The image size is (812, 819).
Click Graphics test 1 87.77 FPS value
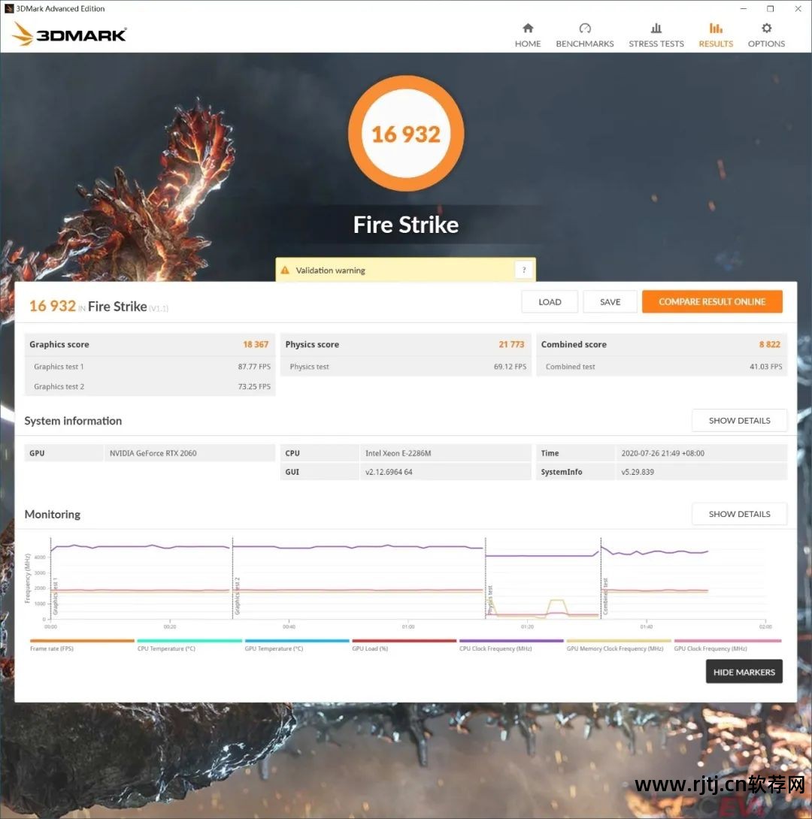tap(254, 367)
